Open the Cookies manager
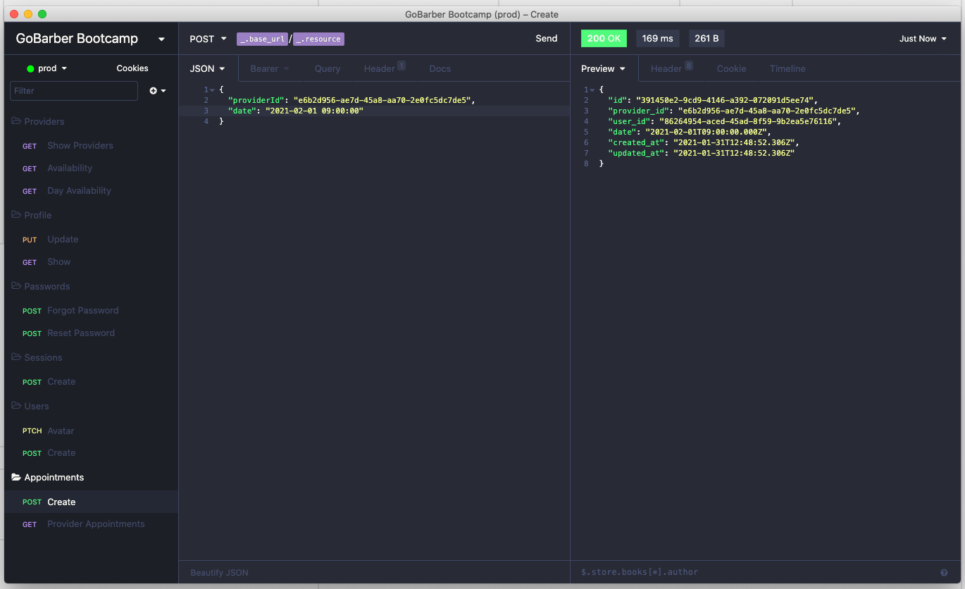 tap(132, 68)
